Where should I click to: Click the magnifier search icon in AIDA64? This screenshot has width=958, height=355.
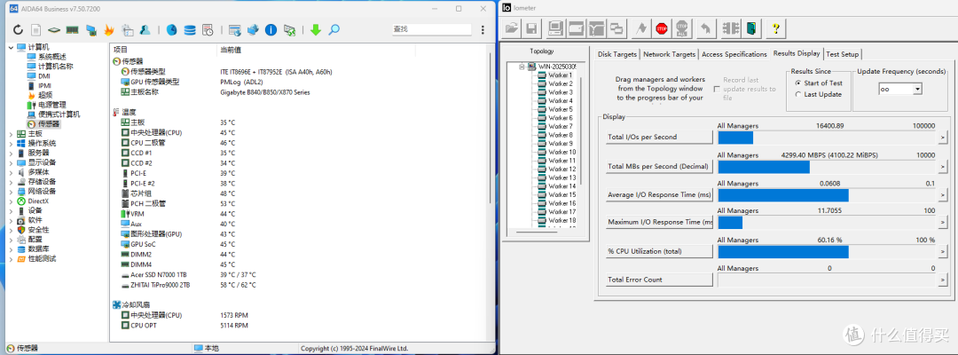pyautogui.click(x=334, y=29)
